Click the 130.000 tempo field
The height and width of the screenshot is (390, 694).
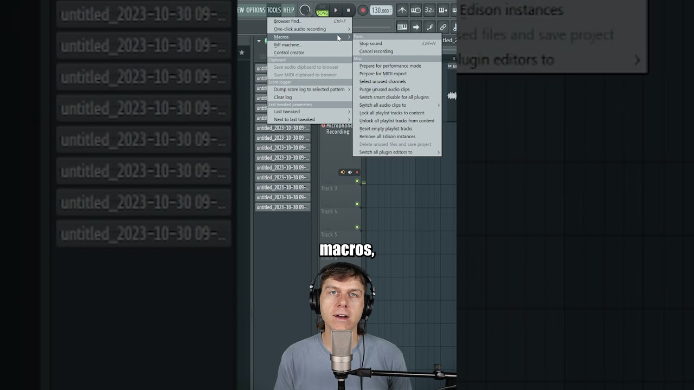(x=381, y=10)
